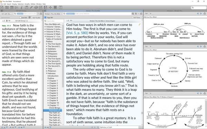
Task: Adjust the KJV pane slider
Action: [x=6, y=18]
